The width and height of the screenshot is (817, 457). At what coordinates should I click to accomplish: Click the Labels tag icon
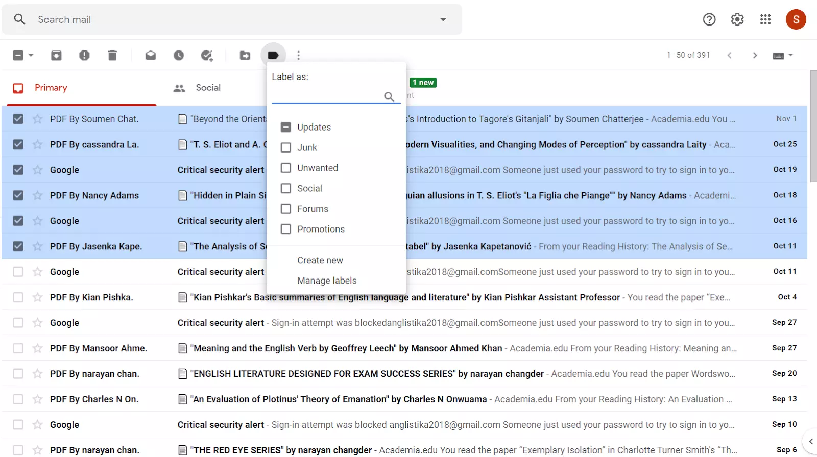point(273,55)
